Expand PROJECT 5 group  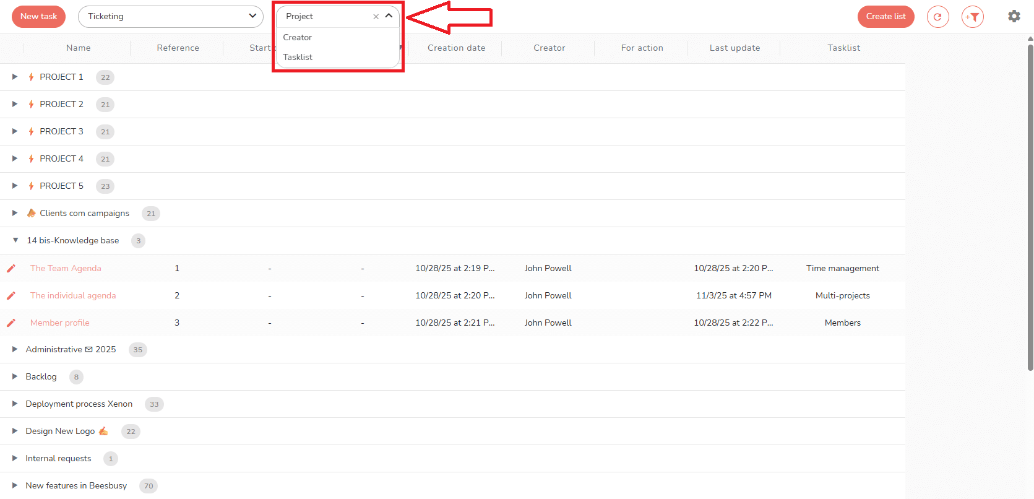point(15,186)
